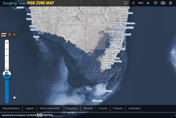
Task: Click the Boca Raton map label
Action: click(128, 13)
